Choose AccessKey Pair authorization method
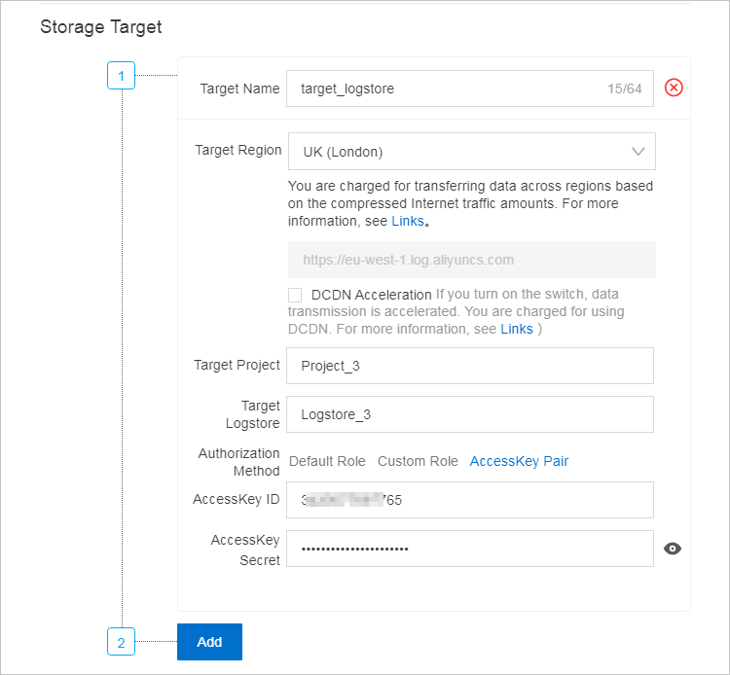This screenshot has height=675, width=730. tap(519, 461)
